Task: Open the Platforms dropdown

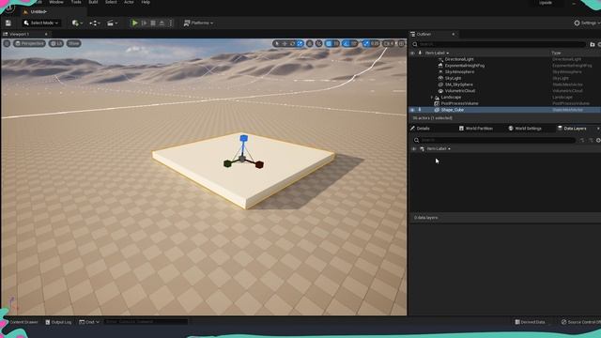Action: [x=198, y=23]
